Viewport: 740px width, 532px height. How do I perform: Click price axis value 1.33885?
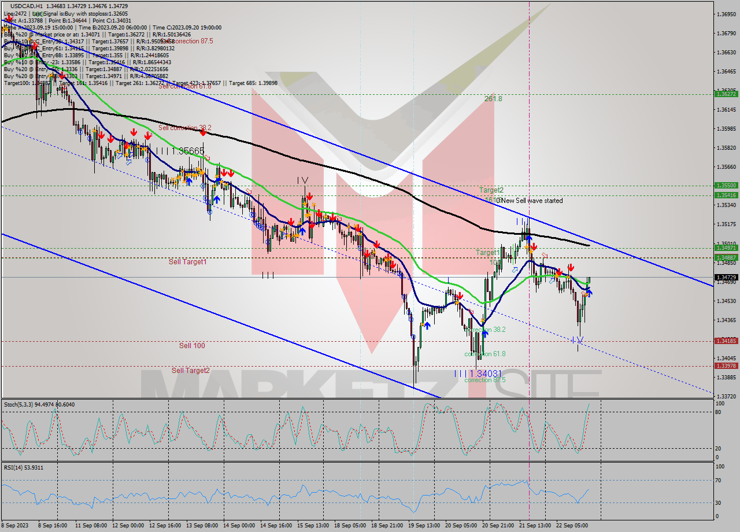coord(727,377)
